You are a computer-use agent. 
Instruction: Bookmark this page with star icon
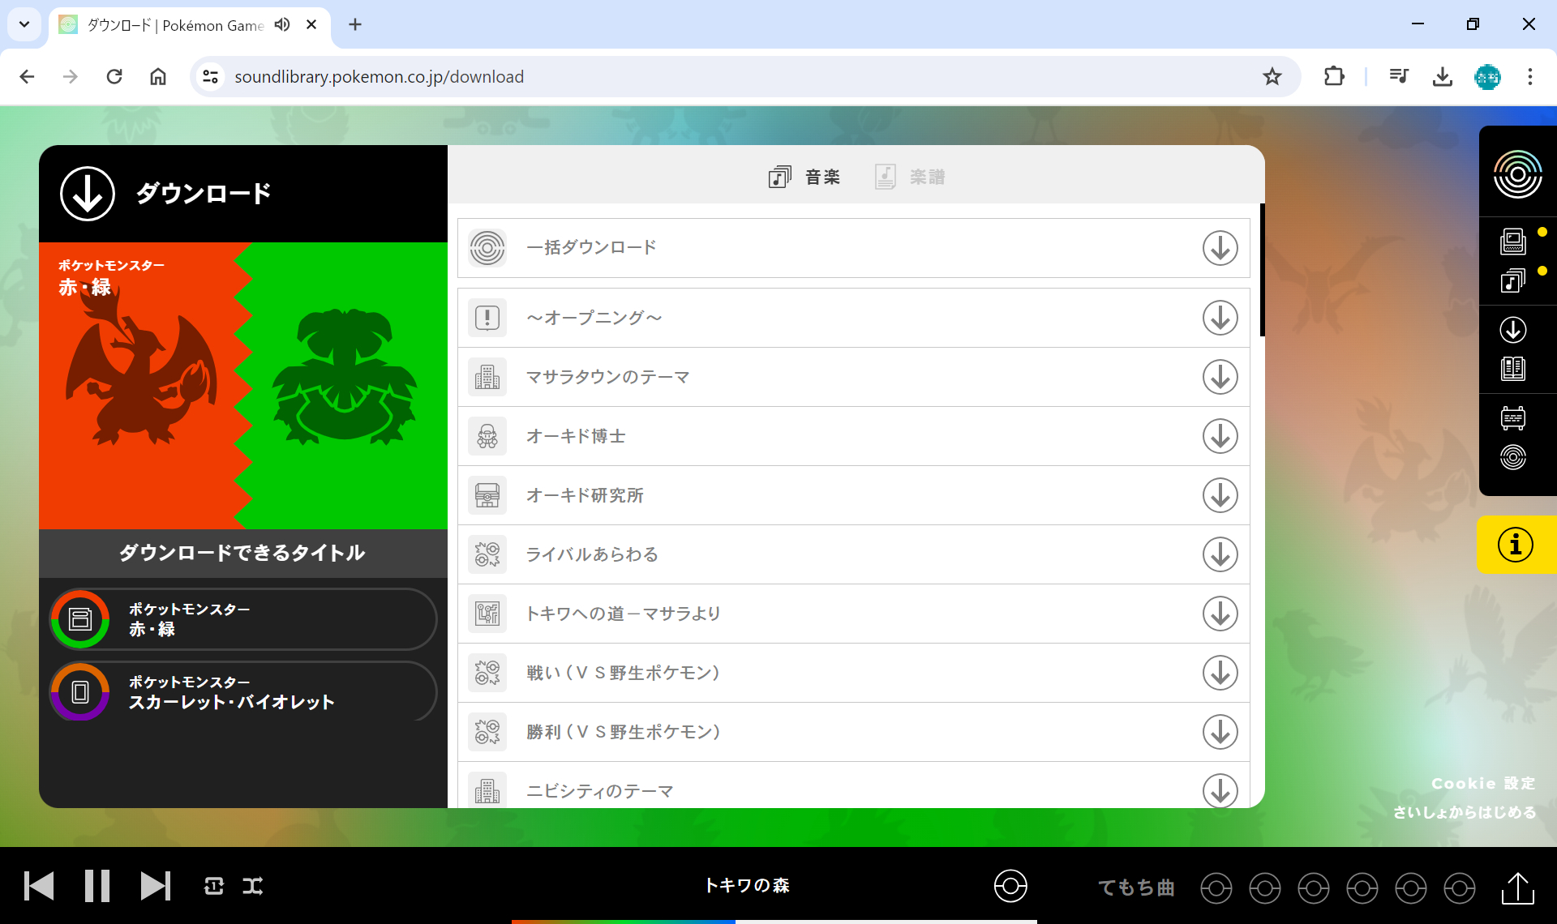click(x=1272, y=77)
